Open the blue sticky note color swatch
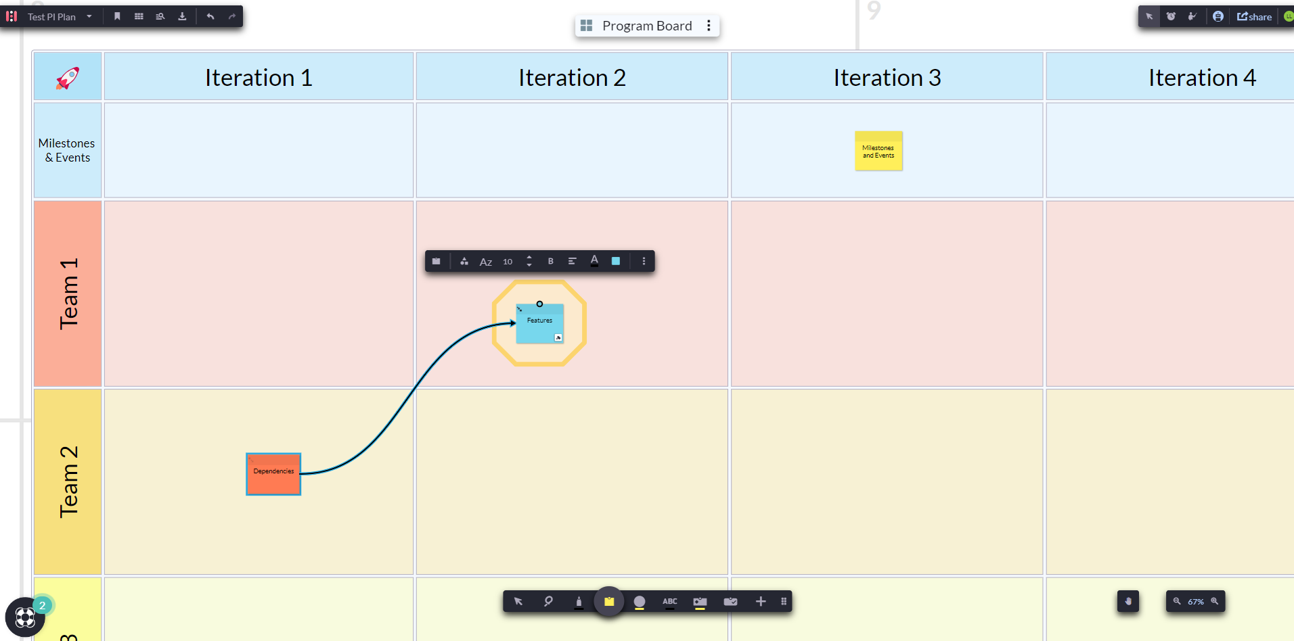1294x641 pixels. [616, 261]
